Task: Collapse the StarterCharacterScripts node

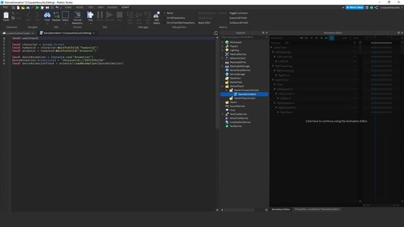Action: [227, 90]
